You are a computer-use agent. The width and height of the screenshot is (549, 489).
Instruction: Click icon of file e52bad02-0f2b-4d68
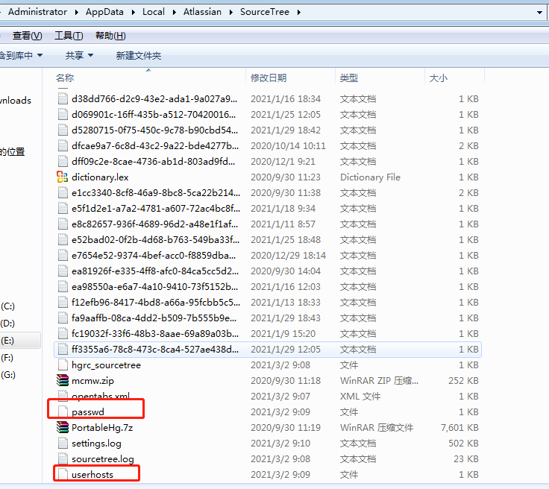click(x=63, y=239)
